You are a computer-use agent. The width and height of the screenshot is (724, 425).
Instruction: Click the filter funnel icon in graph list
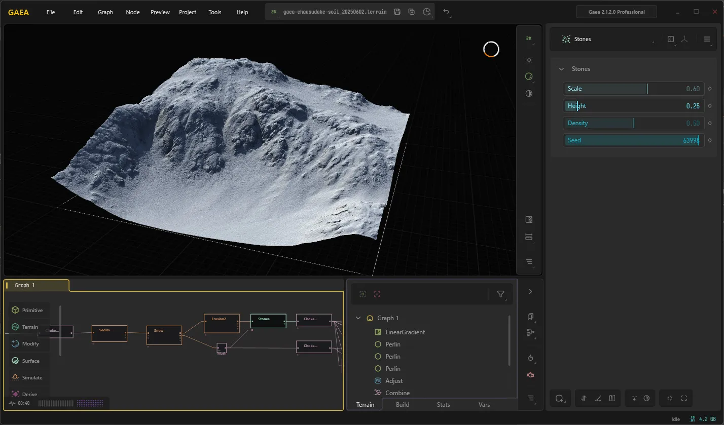pos(500,294)
